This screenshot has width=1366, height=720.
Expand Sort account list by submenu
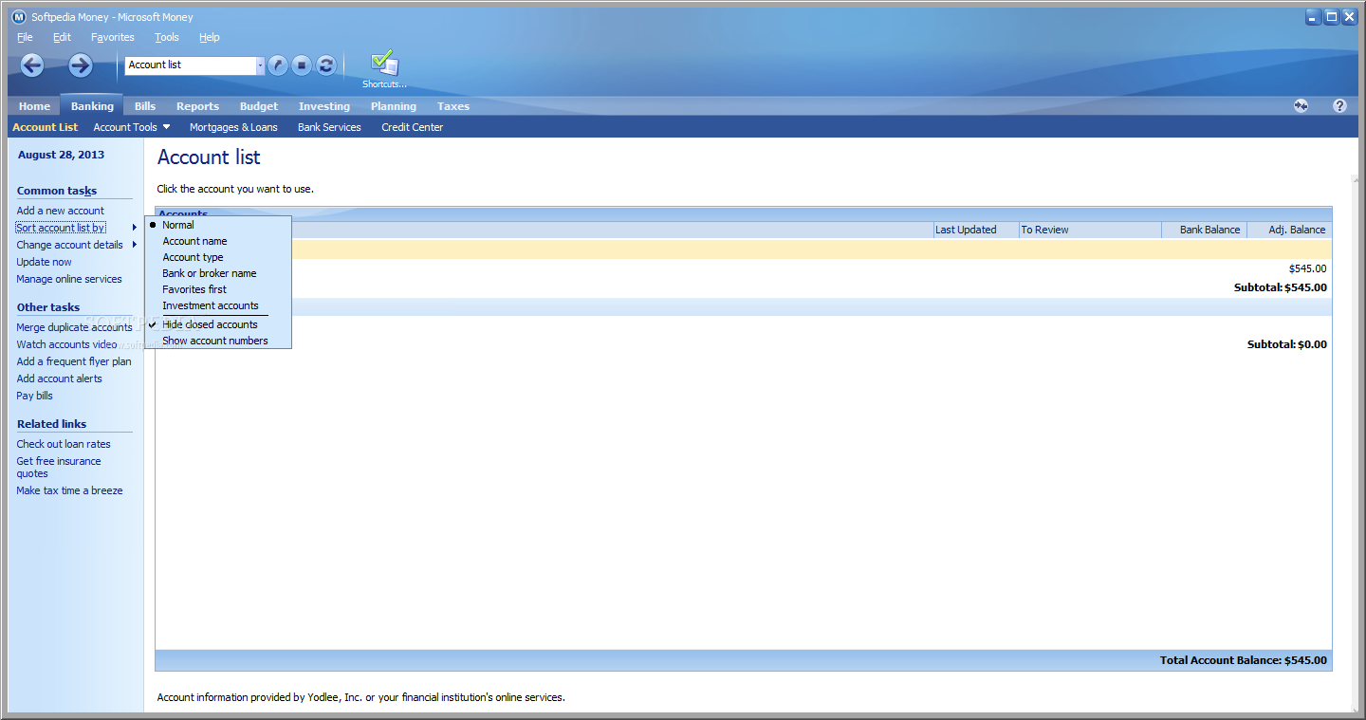click(76, 228)
